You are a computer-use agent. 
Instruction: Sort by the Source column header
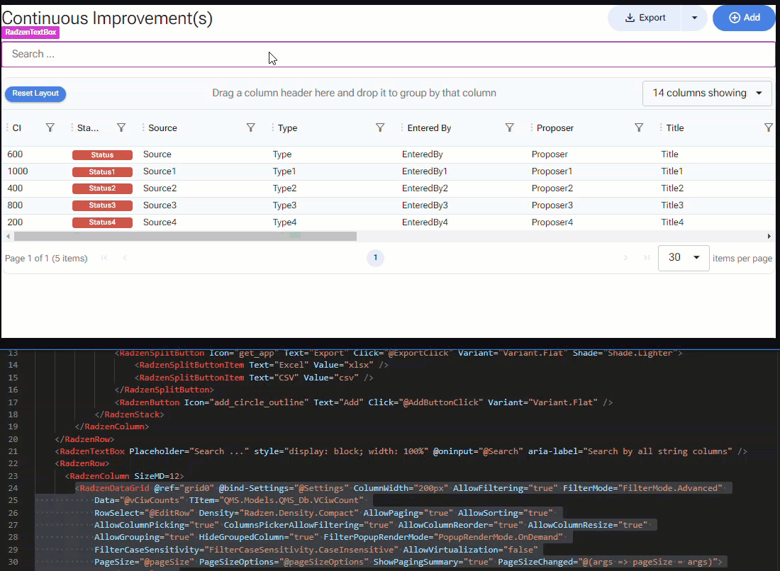click(162, 128)
